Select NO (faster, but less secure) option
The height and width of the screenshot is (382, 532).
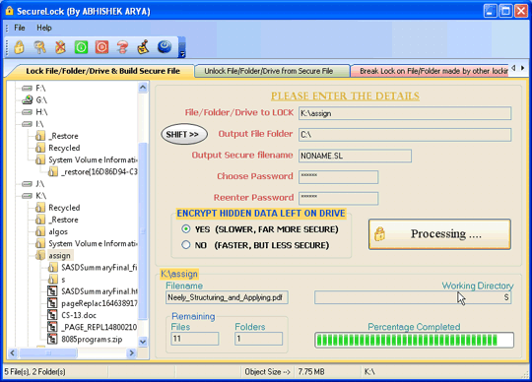255,245
